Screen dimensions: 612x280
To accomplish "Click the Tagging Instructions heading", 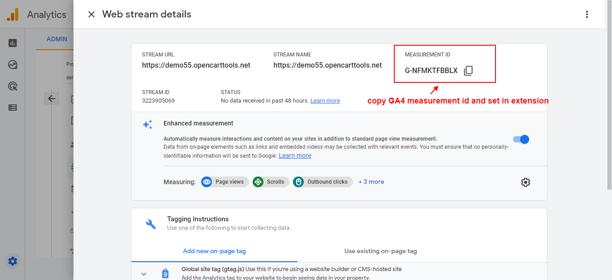I will pyautogui.click(x=198, y=219).
